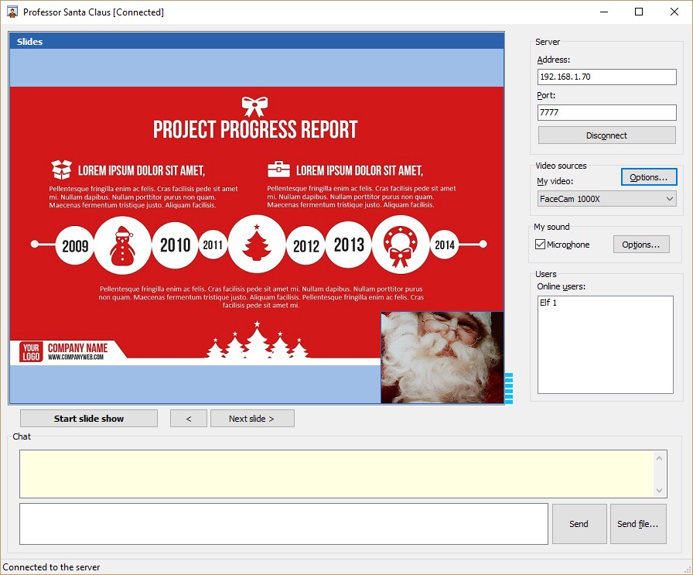This screenshot has width=693, height=575.
Task: Click the app icon in the title bar
Action: (x=12, y=12)
